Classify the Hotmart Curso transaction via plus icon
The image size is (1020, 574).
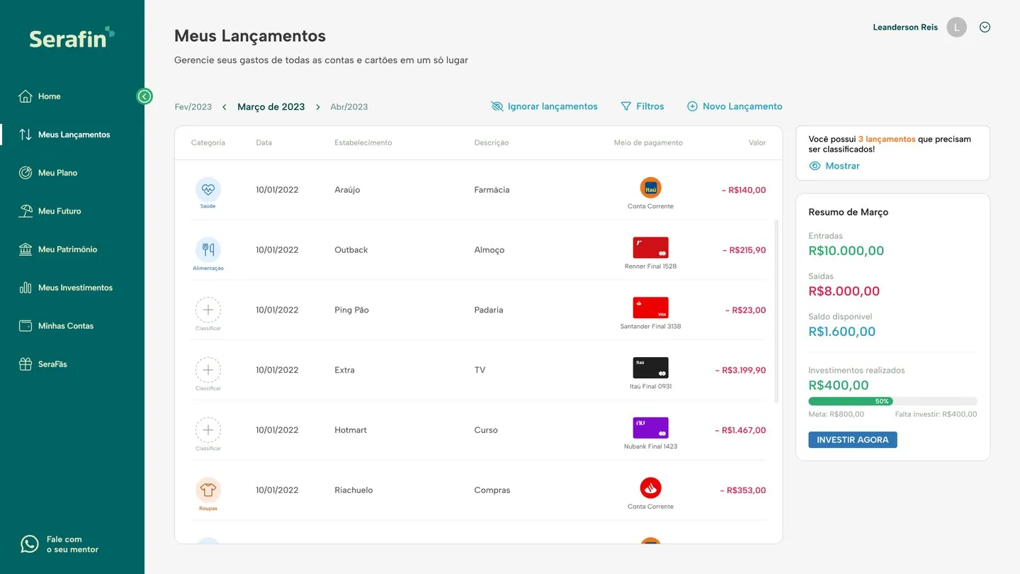[208, 429]
